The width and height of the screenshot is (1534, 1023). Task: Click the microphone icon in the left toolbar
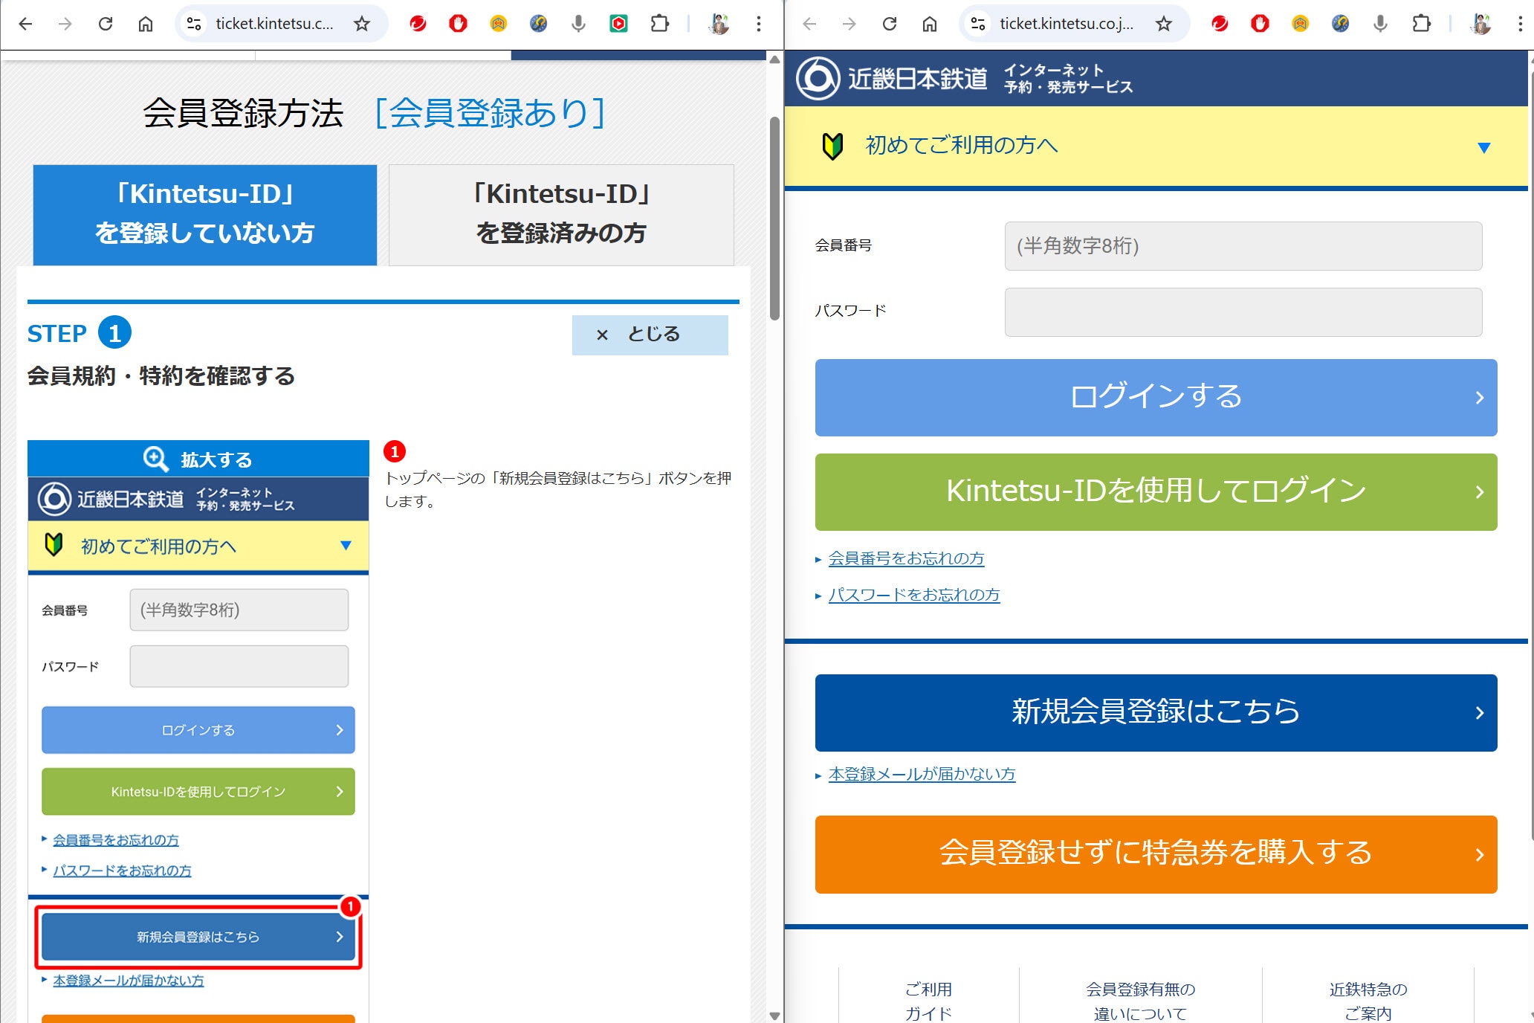(x=578, y=24)
